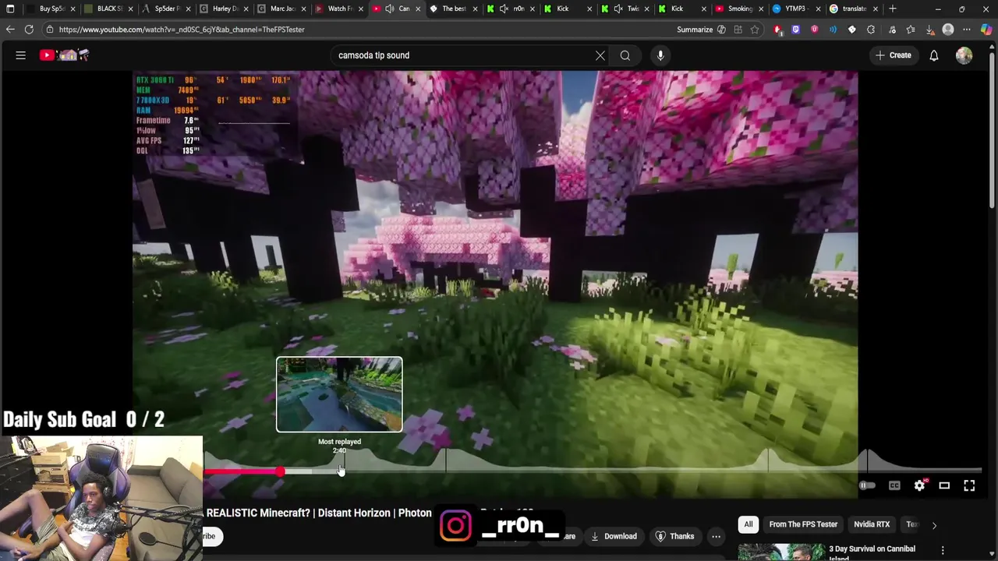Click the browser back arrow
The width and height of the screenshot is (998, 561).
click(x=10, y=30)
